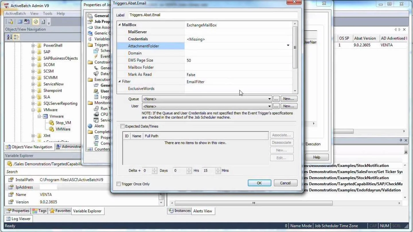Viewport: 413px width, 232px height.
Task: Click the Sales Demonstration path icon in Variable Explorer
Action: click(9, 164)
